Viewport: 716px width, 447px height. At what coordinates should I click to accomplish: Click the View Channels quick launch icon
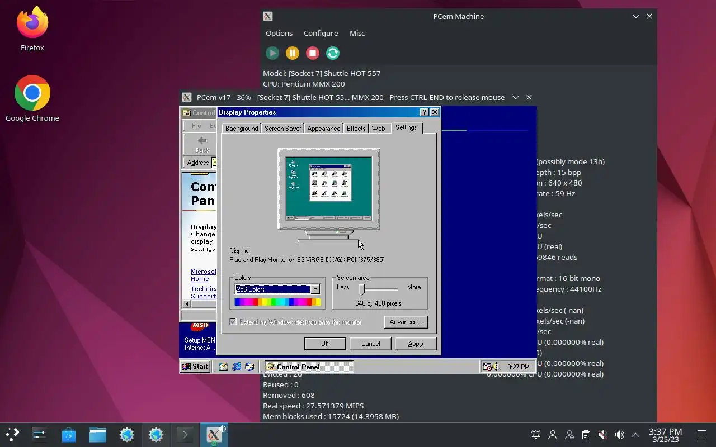tap(249, 367)
